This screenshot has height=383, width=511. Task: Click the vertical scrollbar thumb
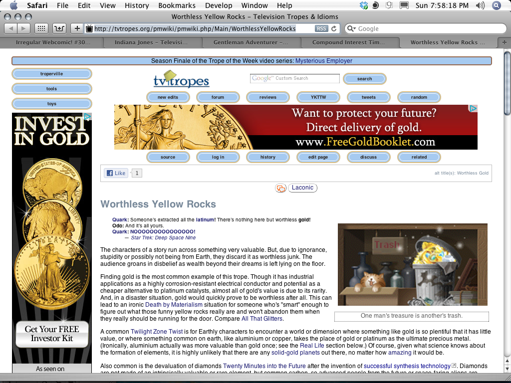coord(508,83)
